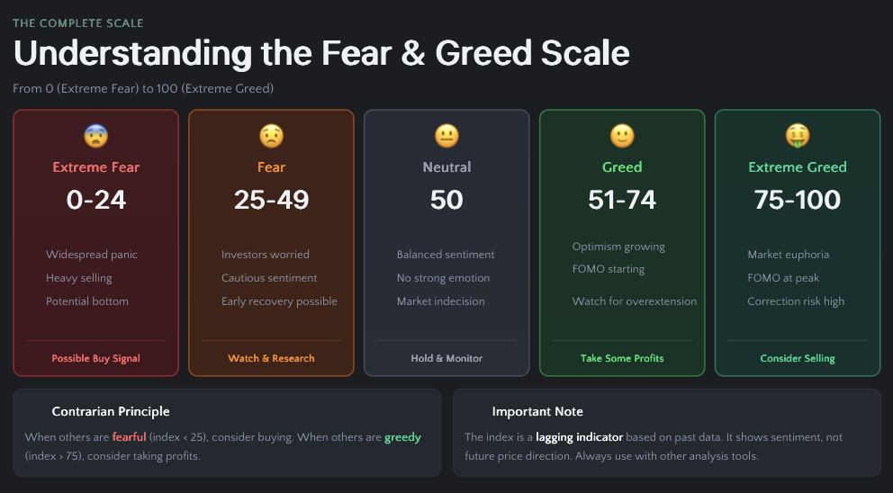
Task: Select the 0-24 range value
Action: [95, 200]
